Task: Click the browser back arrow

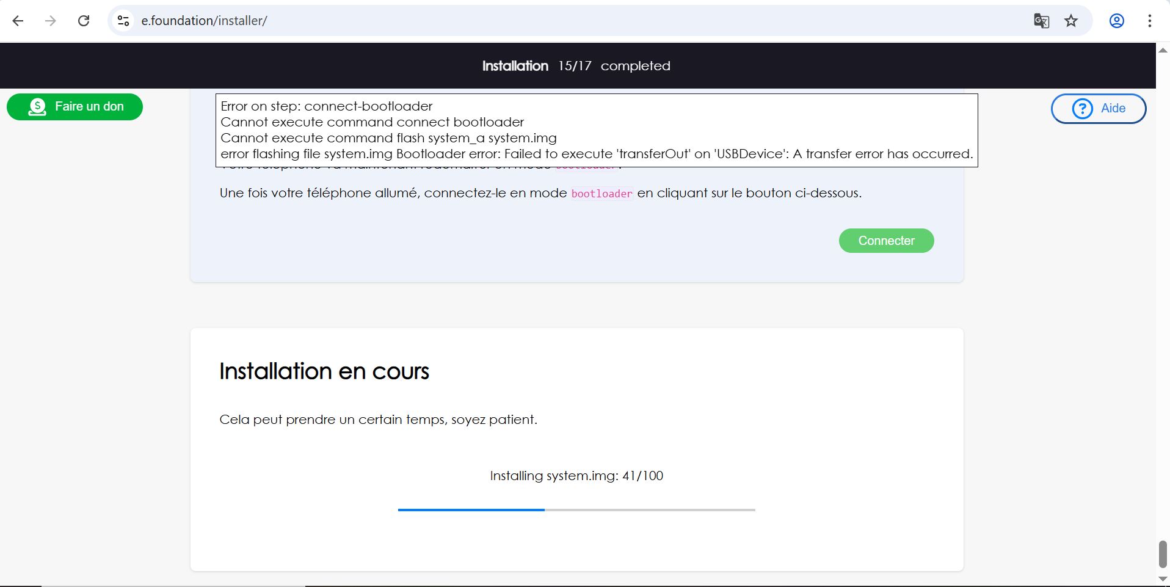Action: tap(18, 21)
